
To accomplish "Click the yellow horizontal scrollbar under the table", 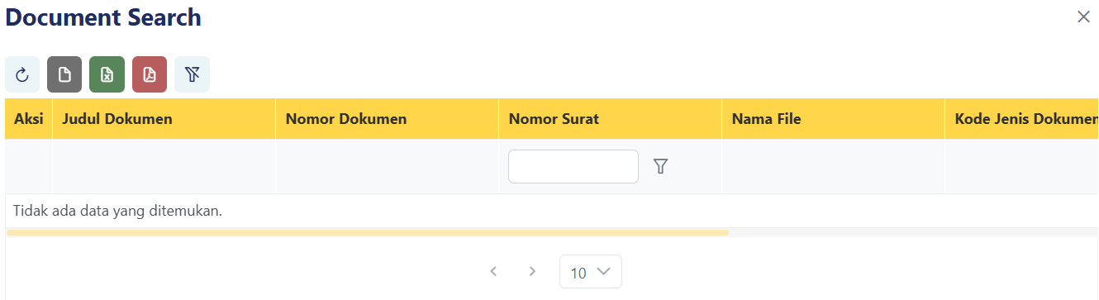I will tap(367, 233).
